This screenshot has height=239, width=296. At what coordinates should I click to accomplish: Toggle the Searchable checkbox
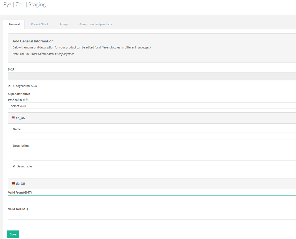(14, 166)
